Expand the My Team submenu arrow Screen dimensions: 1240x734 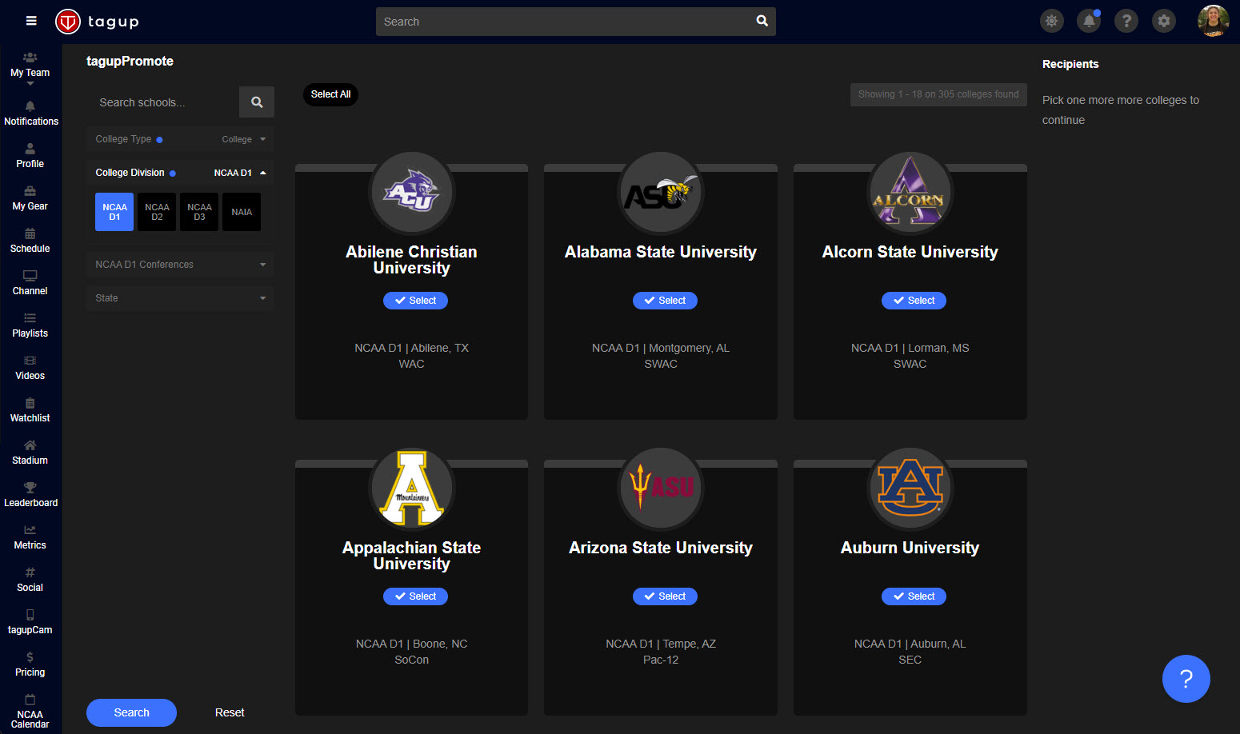(30, 83)
